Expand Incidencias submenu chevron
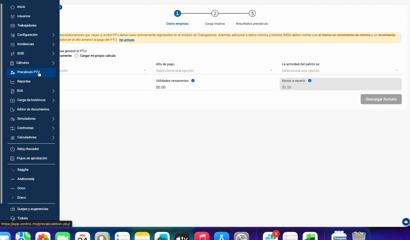This screenshot has width=410, height=240. click(53, 44)
